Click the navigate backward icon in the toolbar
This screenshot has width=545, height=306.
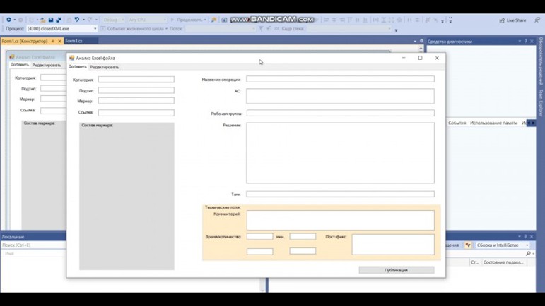pos(8,20)
